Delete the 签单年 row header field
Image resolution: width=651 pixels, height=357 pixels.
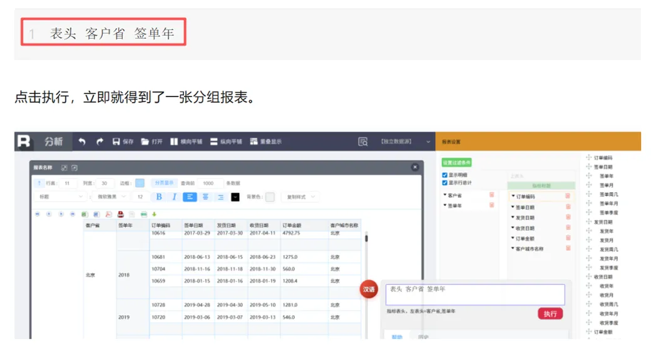coord(491,205)
